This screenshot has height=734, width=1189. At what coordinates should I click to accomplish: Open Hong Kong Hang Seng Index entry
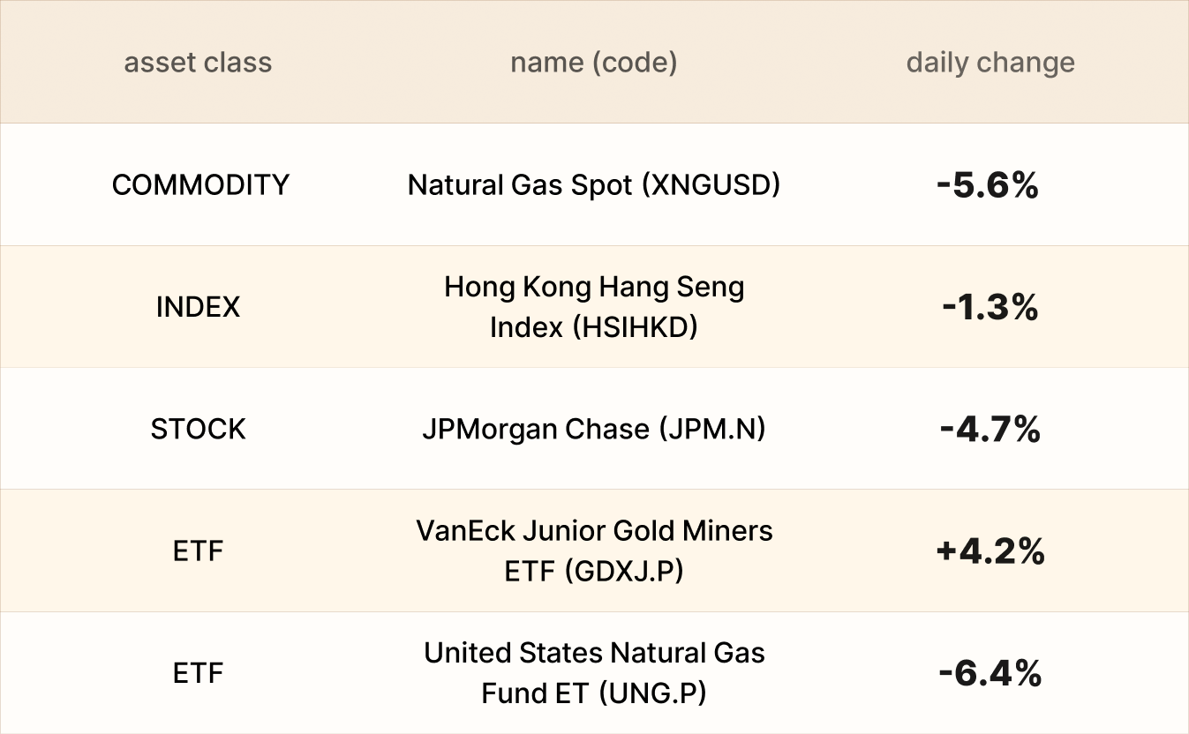coord(593,306)
